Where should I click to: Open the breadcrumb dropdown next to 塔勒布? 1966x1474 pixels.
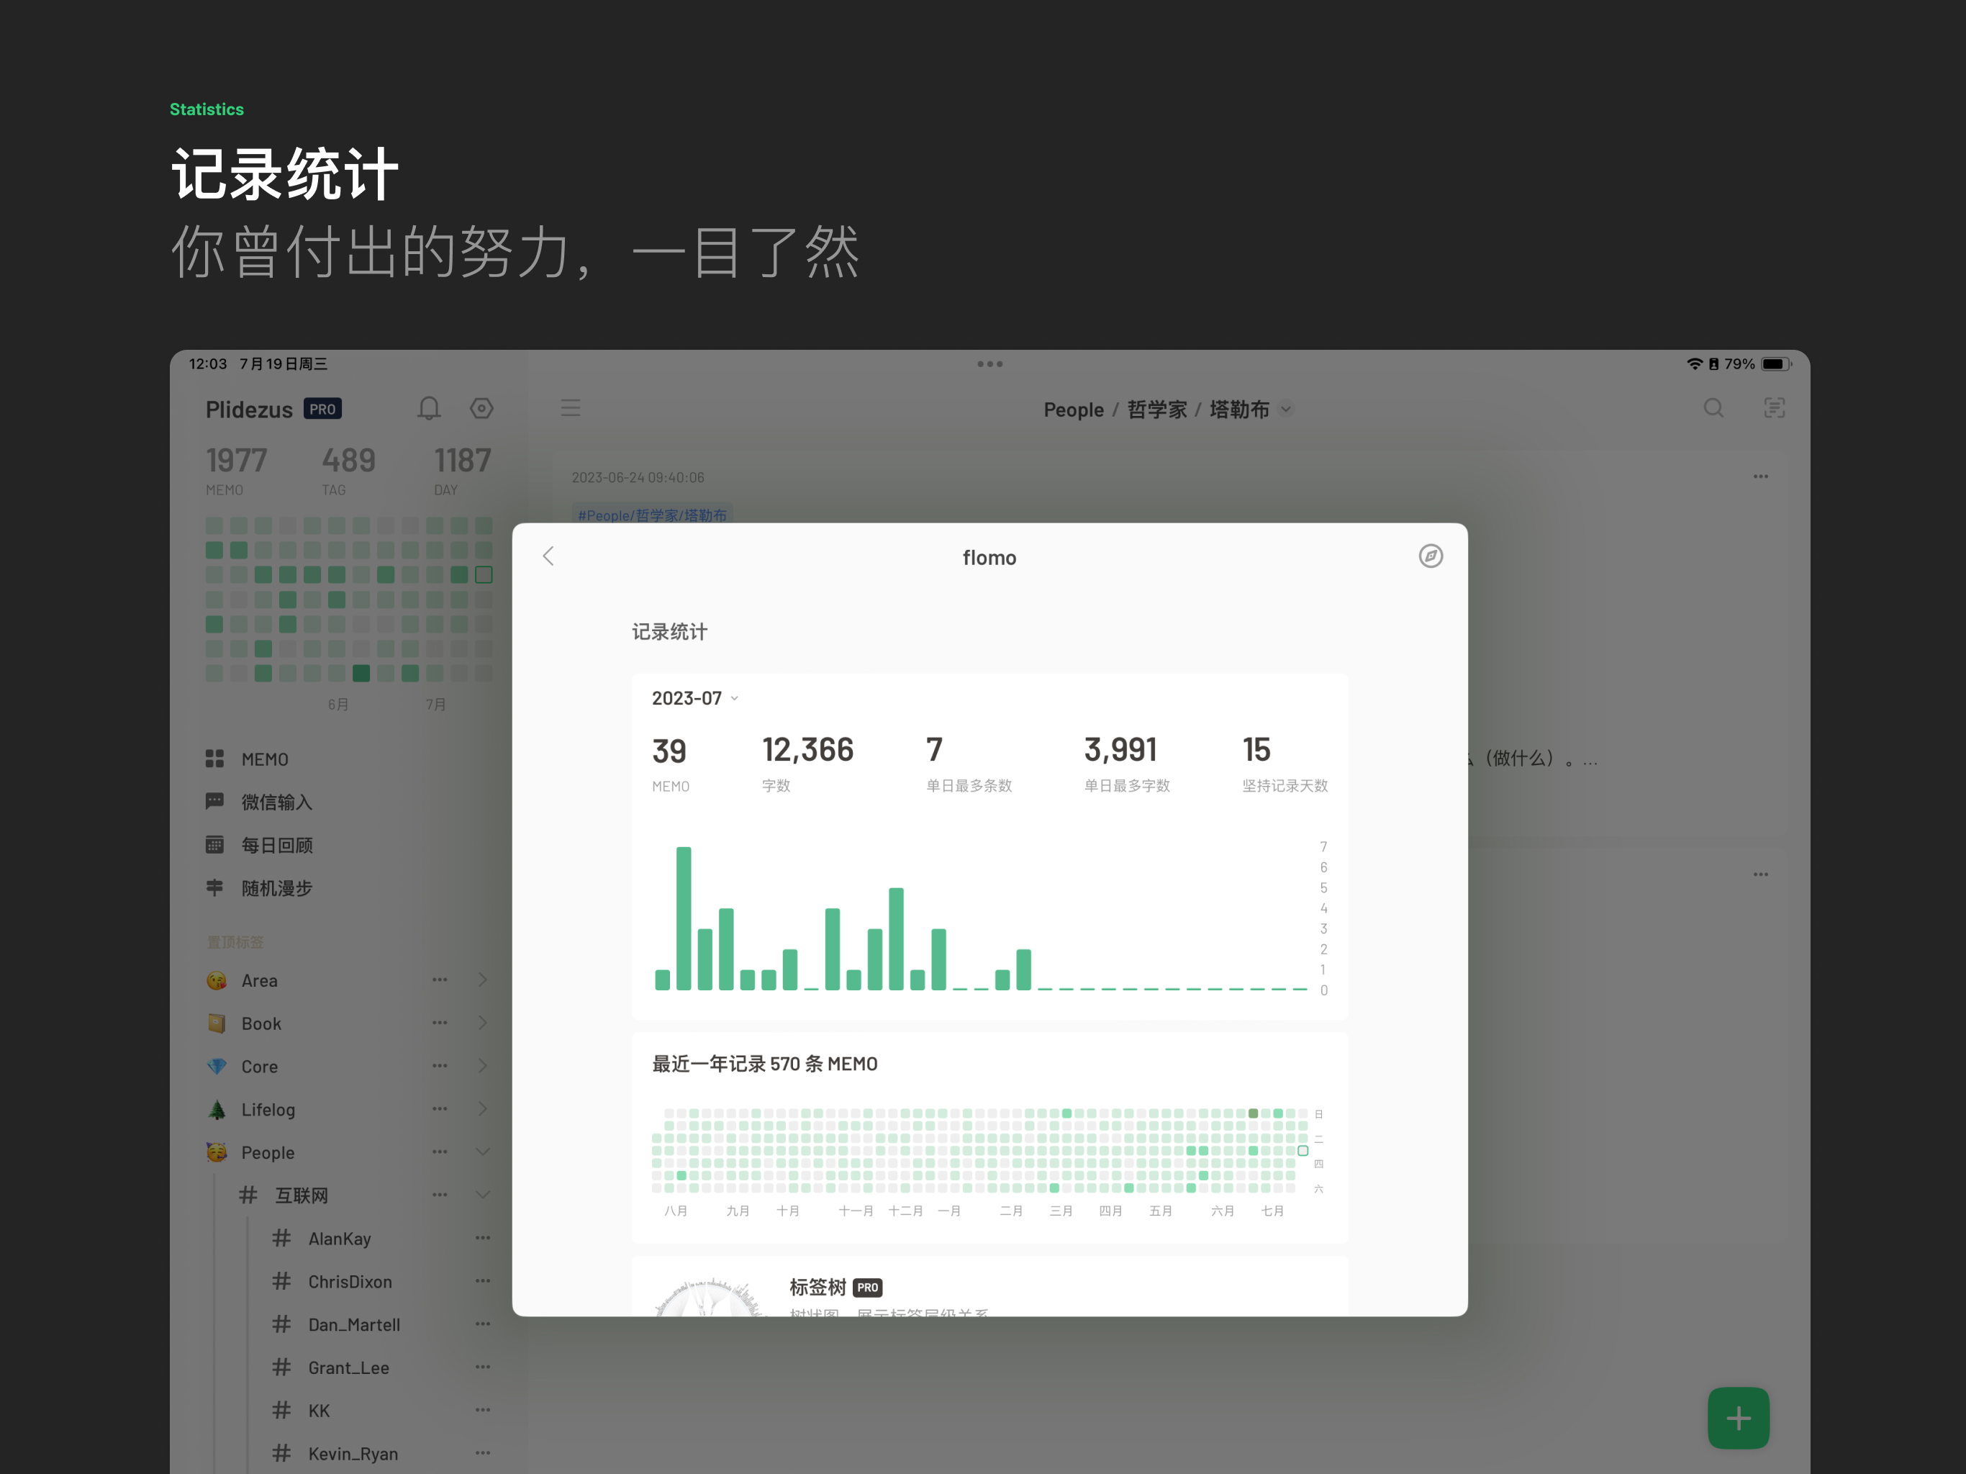(x=1285, y=410)
